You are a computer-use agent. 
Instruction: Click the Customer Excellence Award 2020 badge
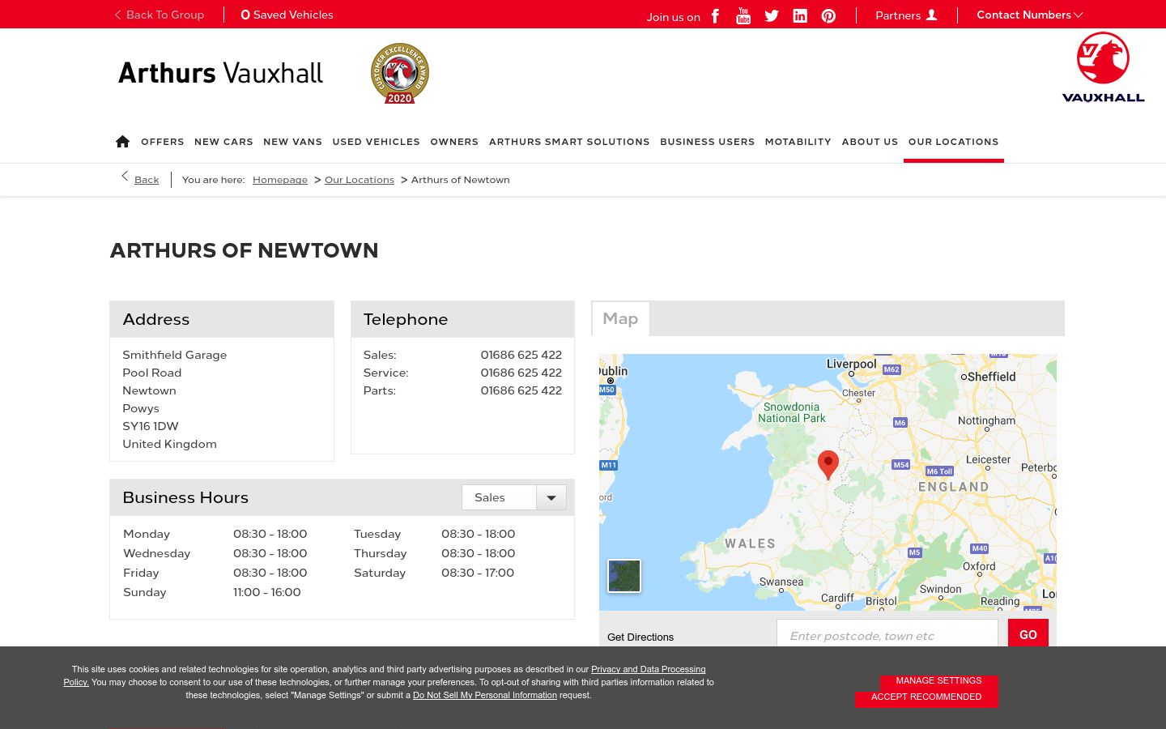[400, 74]
